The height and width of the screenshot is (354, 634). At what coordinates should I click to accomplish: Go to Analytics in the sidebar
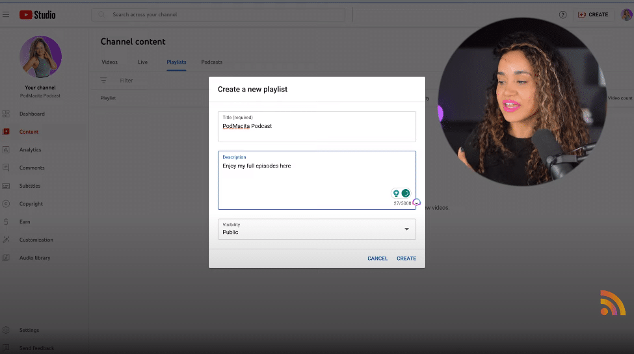point(31,150)
